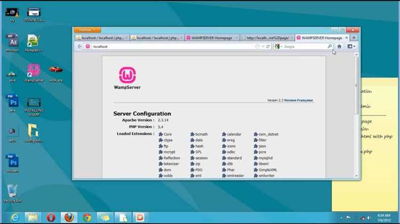400x224 pixels.
Task: Bookmark this page with the star icon
Action: pos(257,46)
